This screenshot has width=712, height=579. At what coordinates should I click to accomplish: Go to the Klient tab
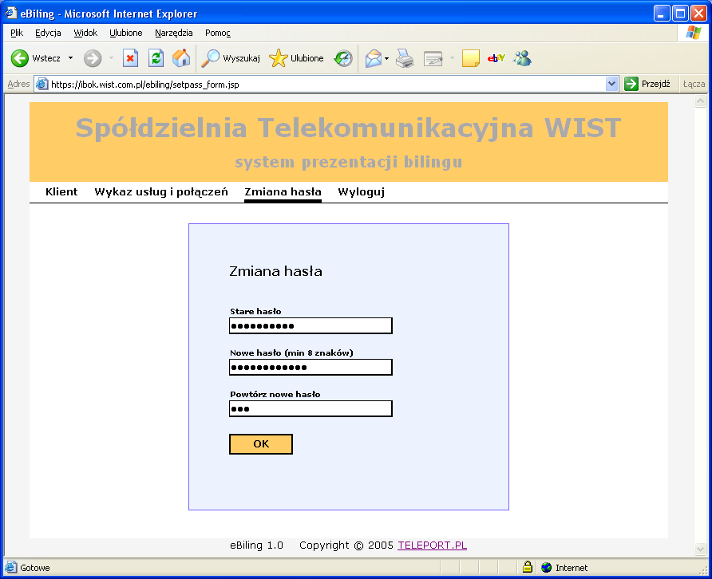pos(61,192)
